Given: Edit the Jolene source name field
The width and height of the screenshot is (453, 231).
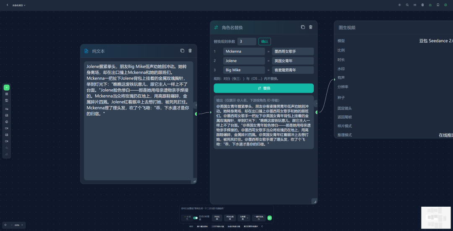Looking at the screenshot, I should [244, 61].
